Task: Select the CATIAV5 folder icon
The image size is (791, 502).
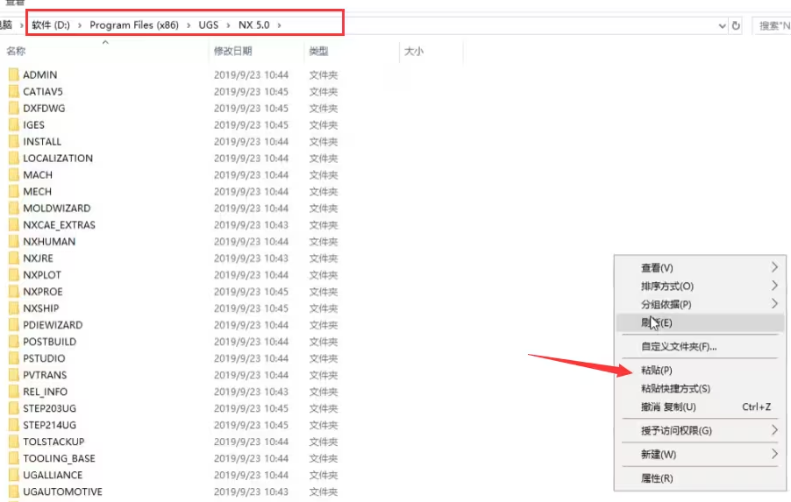Action: coord(14,92)
